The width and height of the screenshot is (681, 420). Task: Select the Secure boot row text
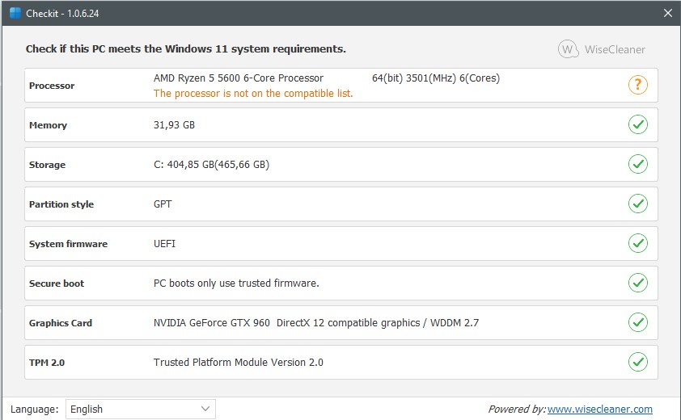click(236, 283)
